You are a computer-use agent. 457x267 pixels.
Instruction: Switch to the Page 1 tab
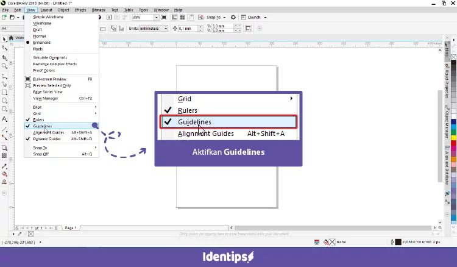point(71,227)
